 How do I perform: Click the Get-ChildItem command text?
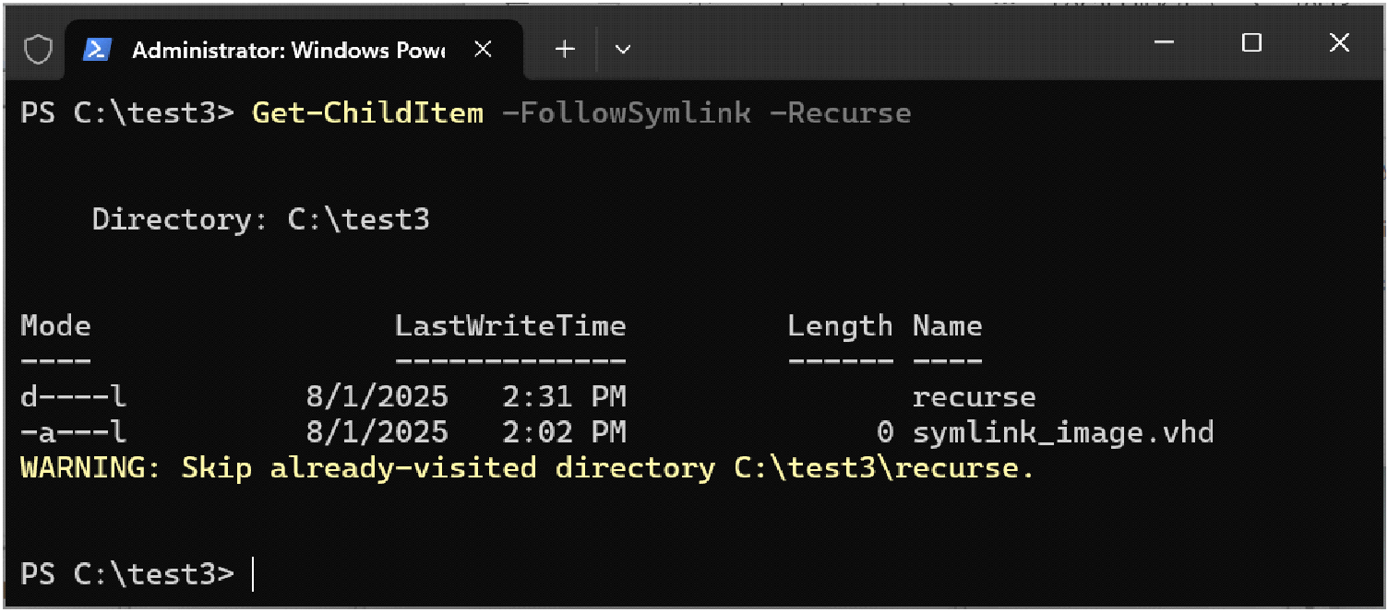point(367,113)
